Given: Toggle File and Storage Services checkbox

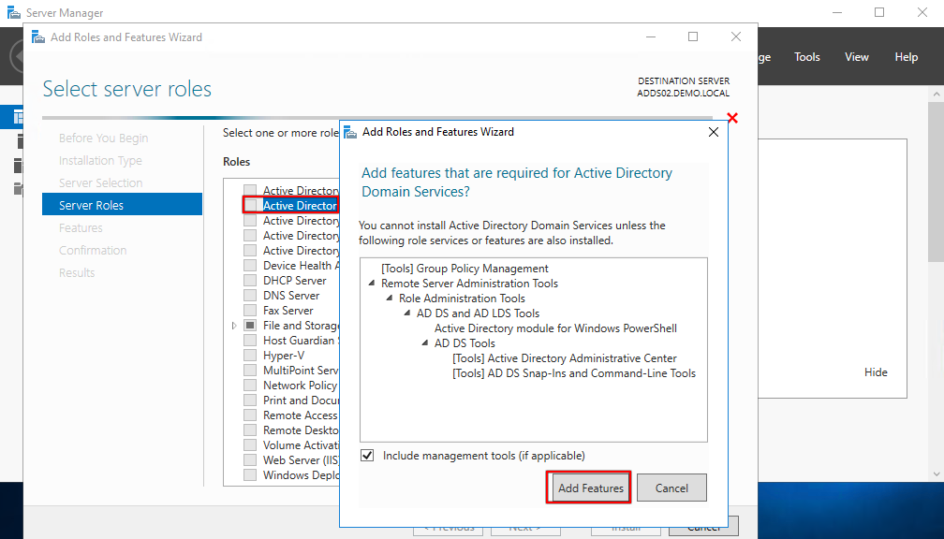Looking at the screenshot, I should click(250, 326).
